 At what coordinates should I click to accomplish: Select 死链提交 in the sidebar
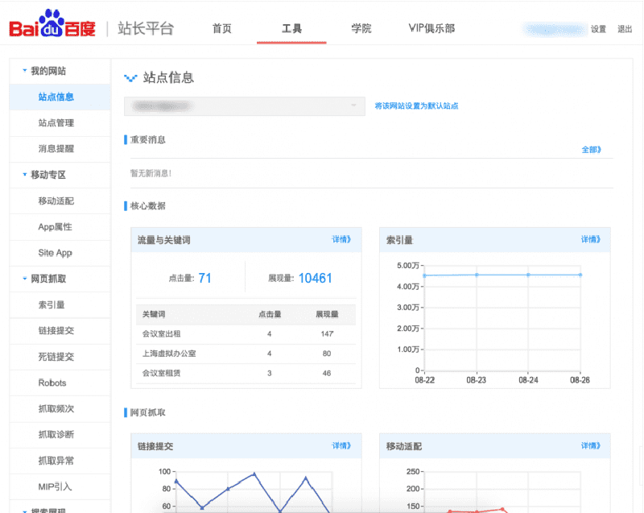(56, 357)
